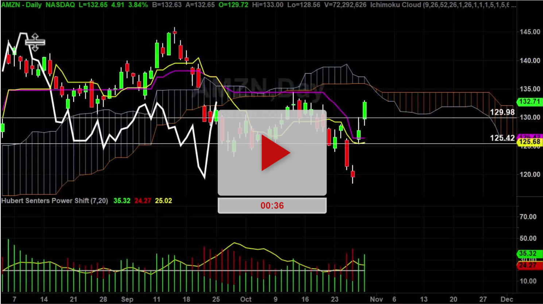Select the AMZN - Daily symbol label

click(21, 5)
